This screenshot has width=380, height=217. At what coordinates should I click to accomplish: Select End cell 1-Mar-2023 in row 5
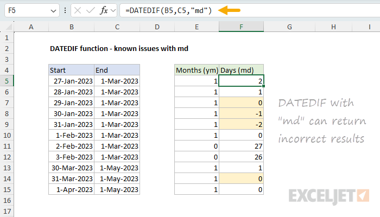coord(117,81)
